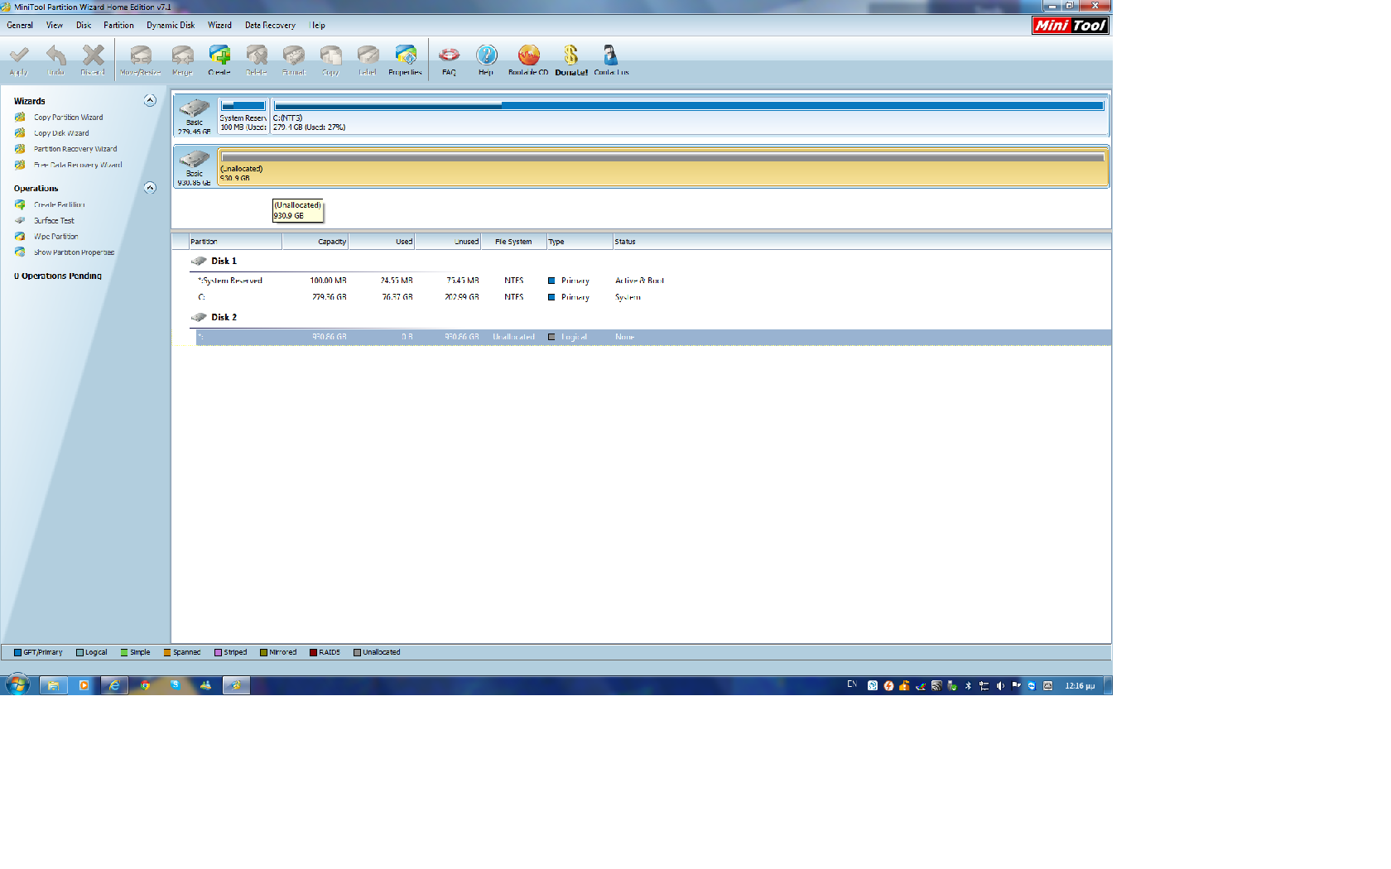
Task: Sort by the Unused column header
Action: [x=448, y=242]
